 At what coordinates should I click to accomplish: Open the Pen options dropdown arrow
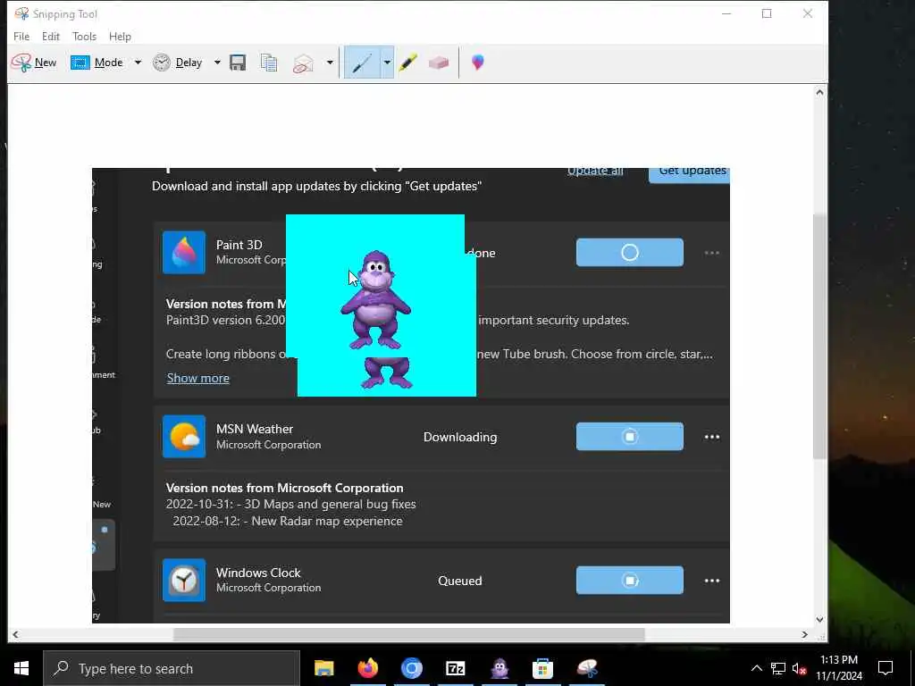coord(387,63)
